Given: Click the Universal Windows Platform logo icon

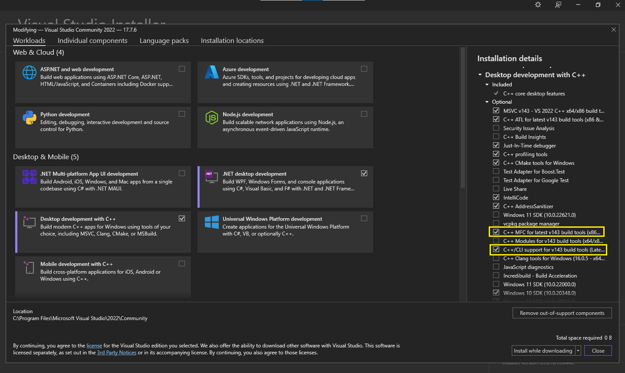Looking at the screenshot, I should [212, 222].
